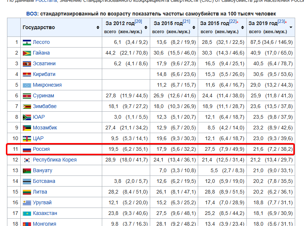The image size is (304, 226).
Task: Click the Russia flag icon
Action: pyautogui.click(x=27, y=149)
